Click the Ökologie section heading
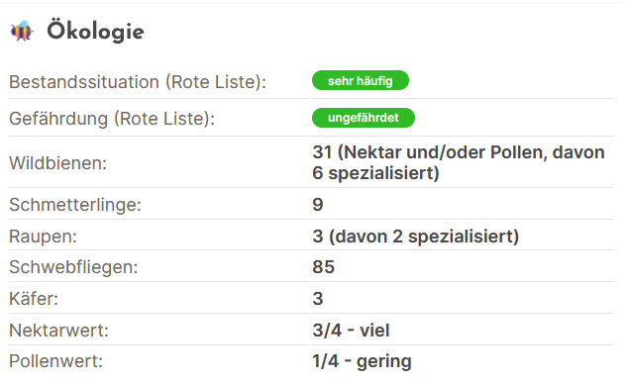626x382 pixels. tap(95, 31)
